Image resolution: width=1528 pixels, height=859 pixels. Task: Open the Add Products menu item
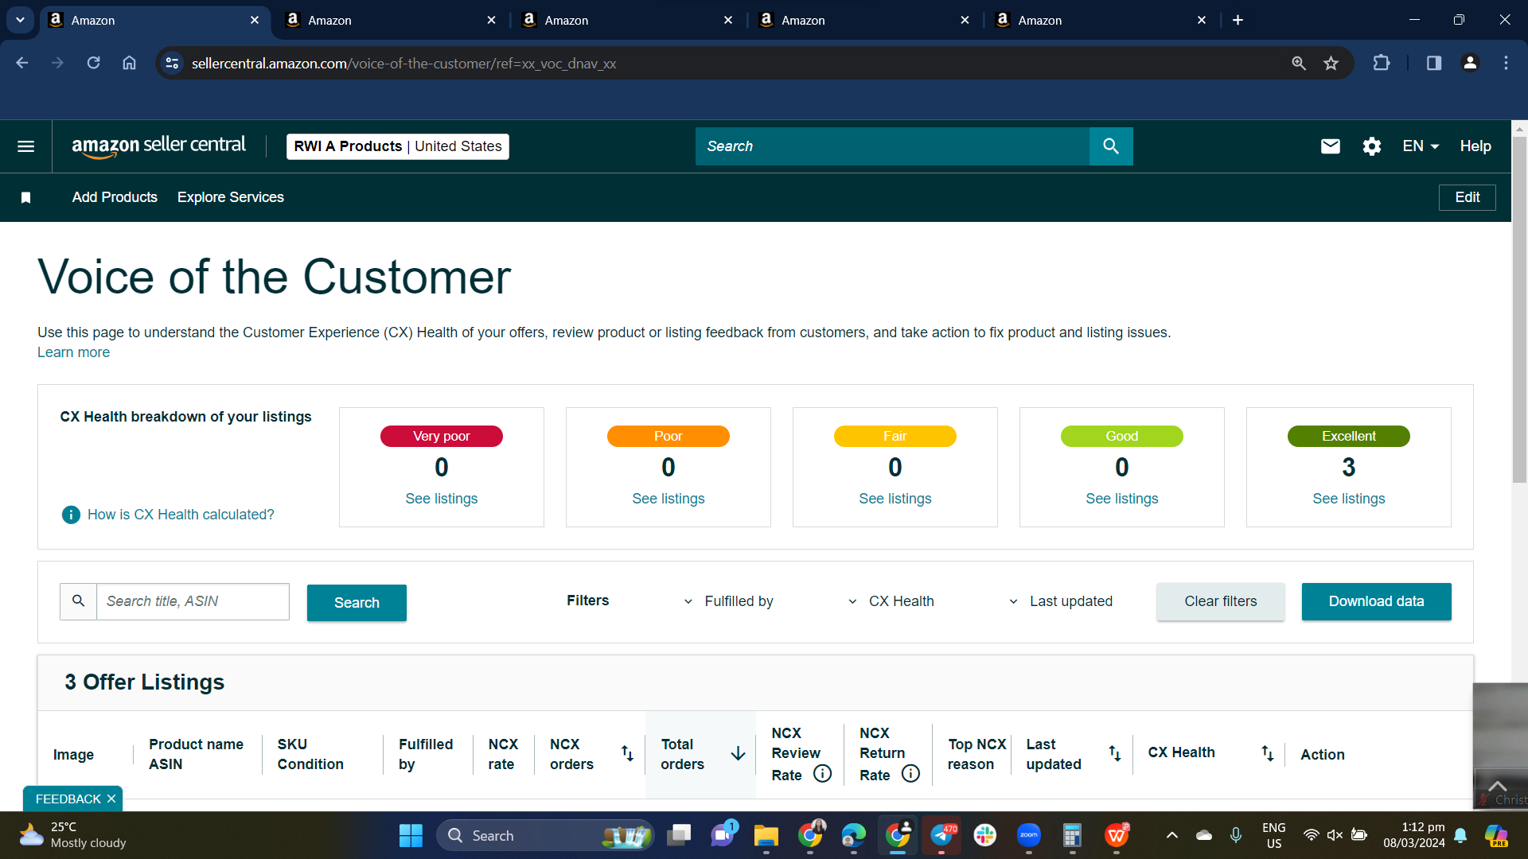tap(115, 197)
